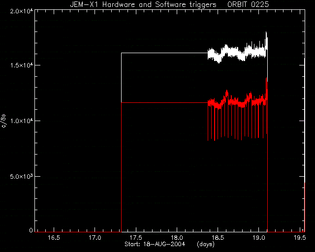Click the 18.5 x-axis tick label
Viewport: 315px width, 252px height.
coord(218,238)
